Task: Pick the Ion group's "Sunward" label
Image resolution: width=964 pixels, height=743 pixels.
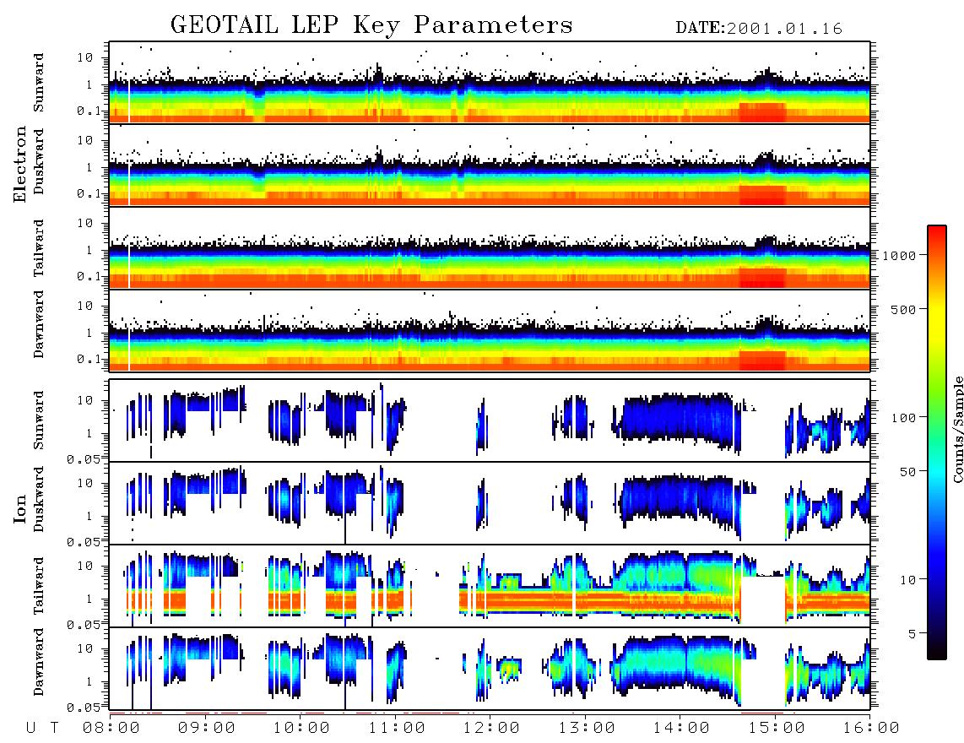Action: pos(38,420)
